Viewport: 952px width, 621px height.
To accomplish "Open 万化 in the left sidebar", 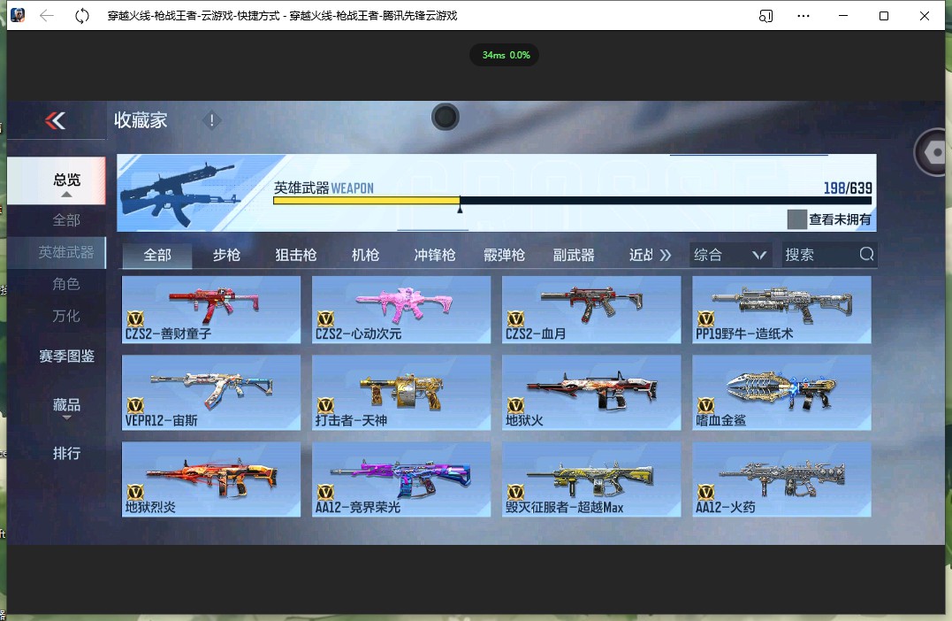I will pos(66,316).
